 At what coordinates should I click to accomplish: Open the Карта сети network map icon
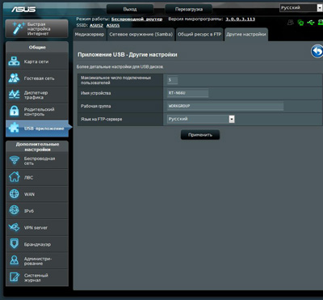click(14, 61)
